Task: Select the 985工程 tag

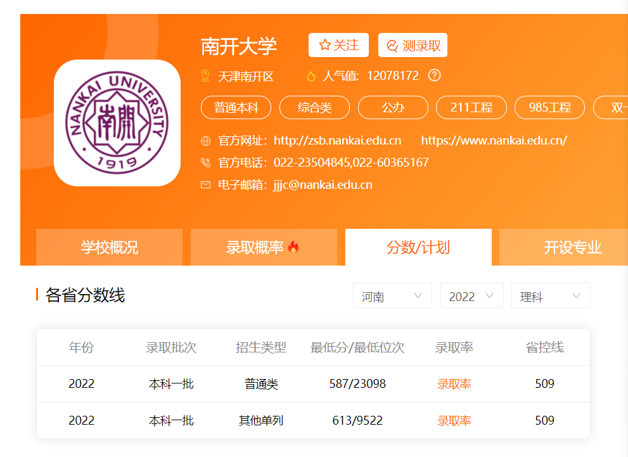Action: pos(549,107)
